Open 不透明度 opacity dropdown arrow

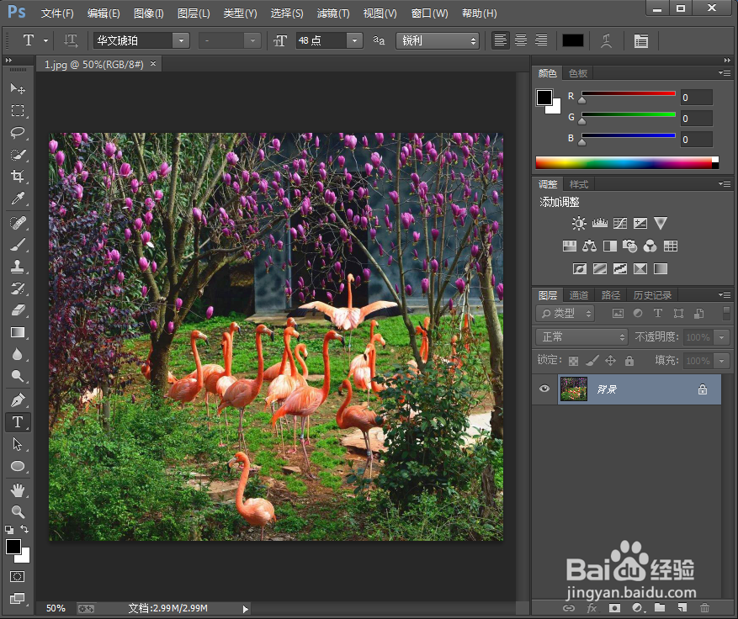click(721, 337)
